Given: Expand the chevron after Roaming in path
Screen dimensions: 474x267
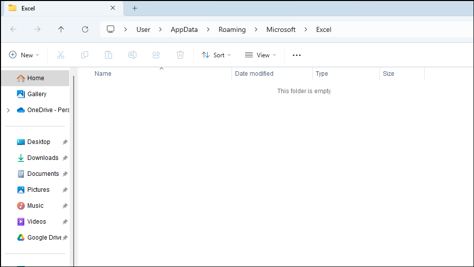Looking at the screenshot, I should 256,29.
